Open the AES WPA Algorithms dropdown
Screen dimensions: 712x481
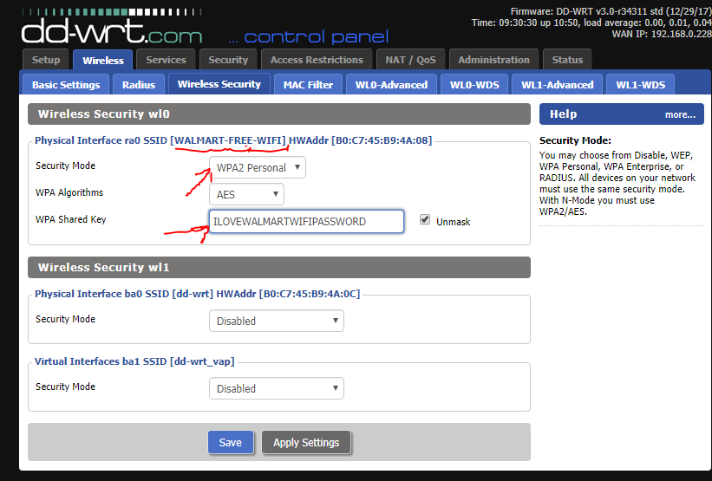pyautogui.click(x=246, y=194)
